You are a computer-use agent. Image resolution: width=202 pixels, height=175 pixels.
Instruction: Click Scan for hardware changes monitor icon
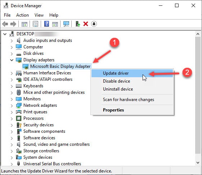point(66,24)
